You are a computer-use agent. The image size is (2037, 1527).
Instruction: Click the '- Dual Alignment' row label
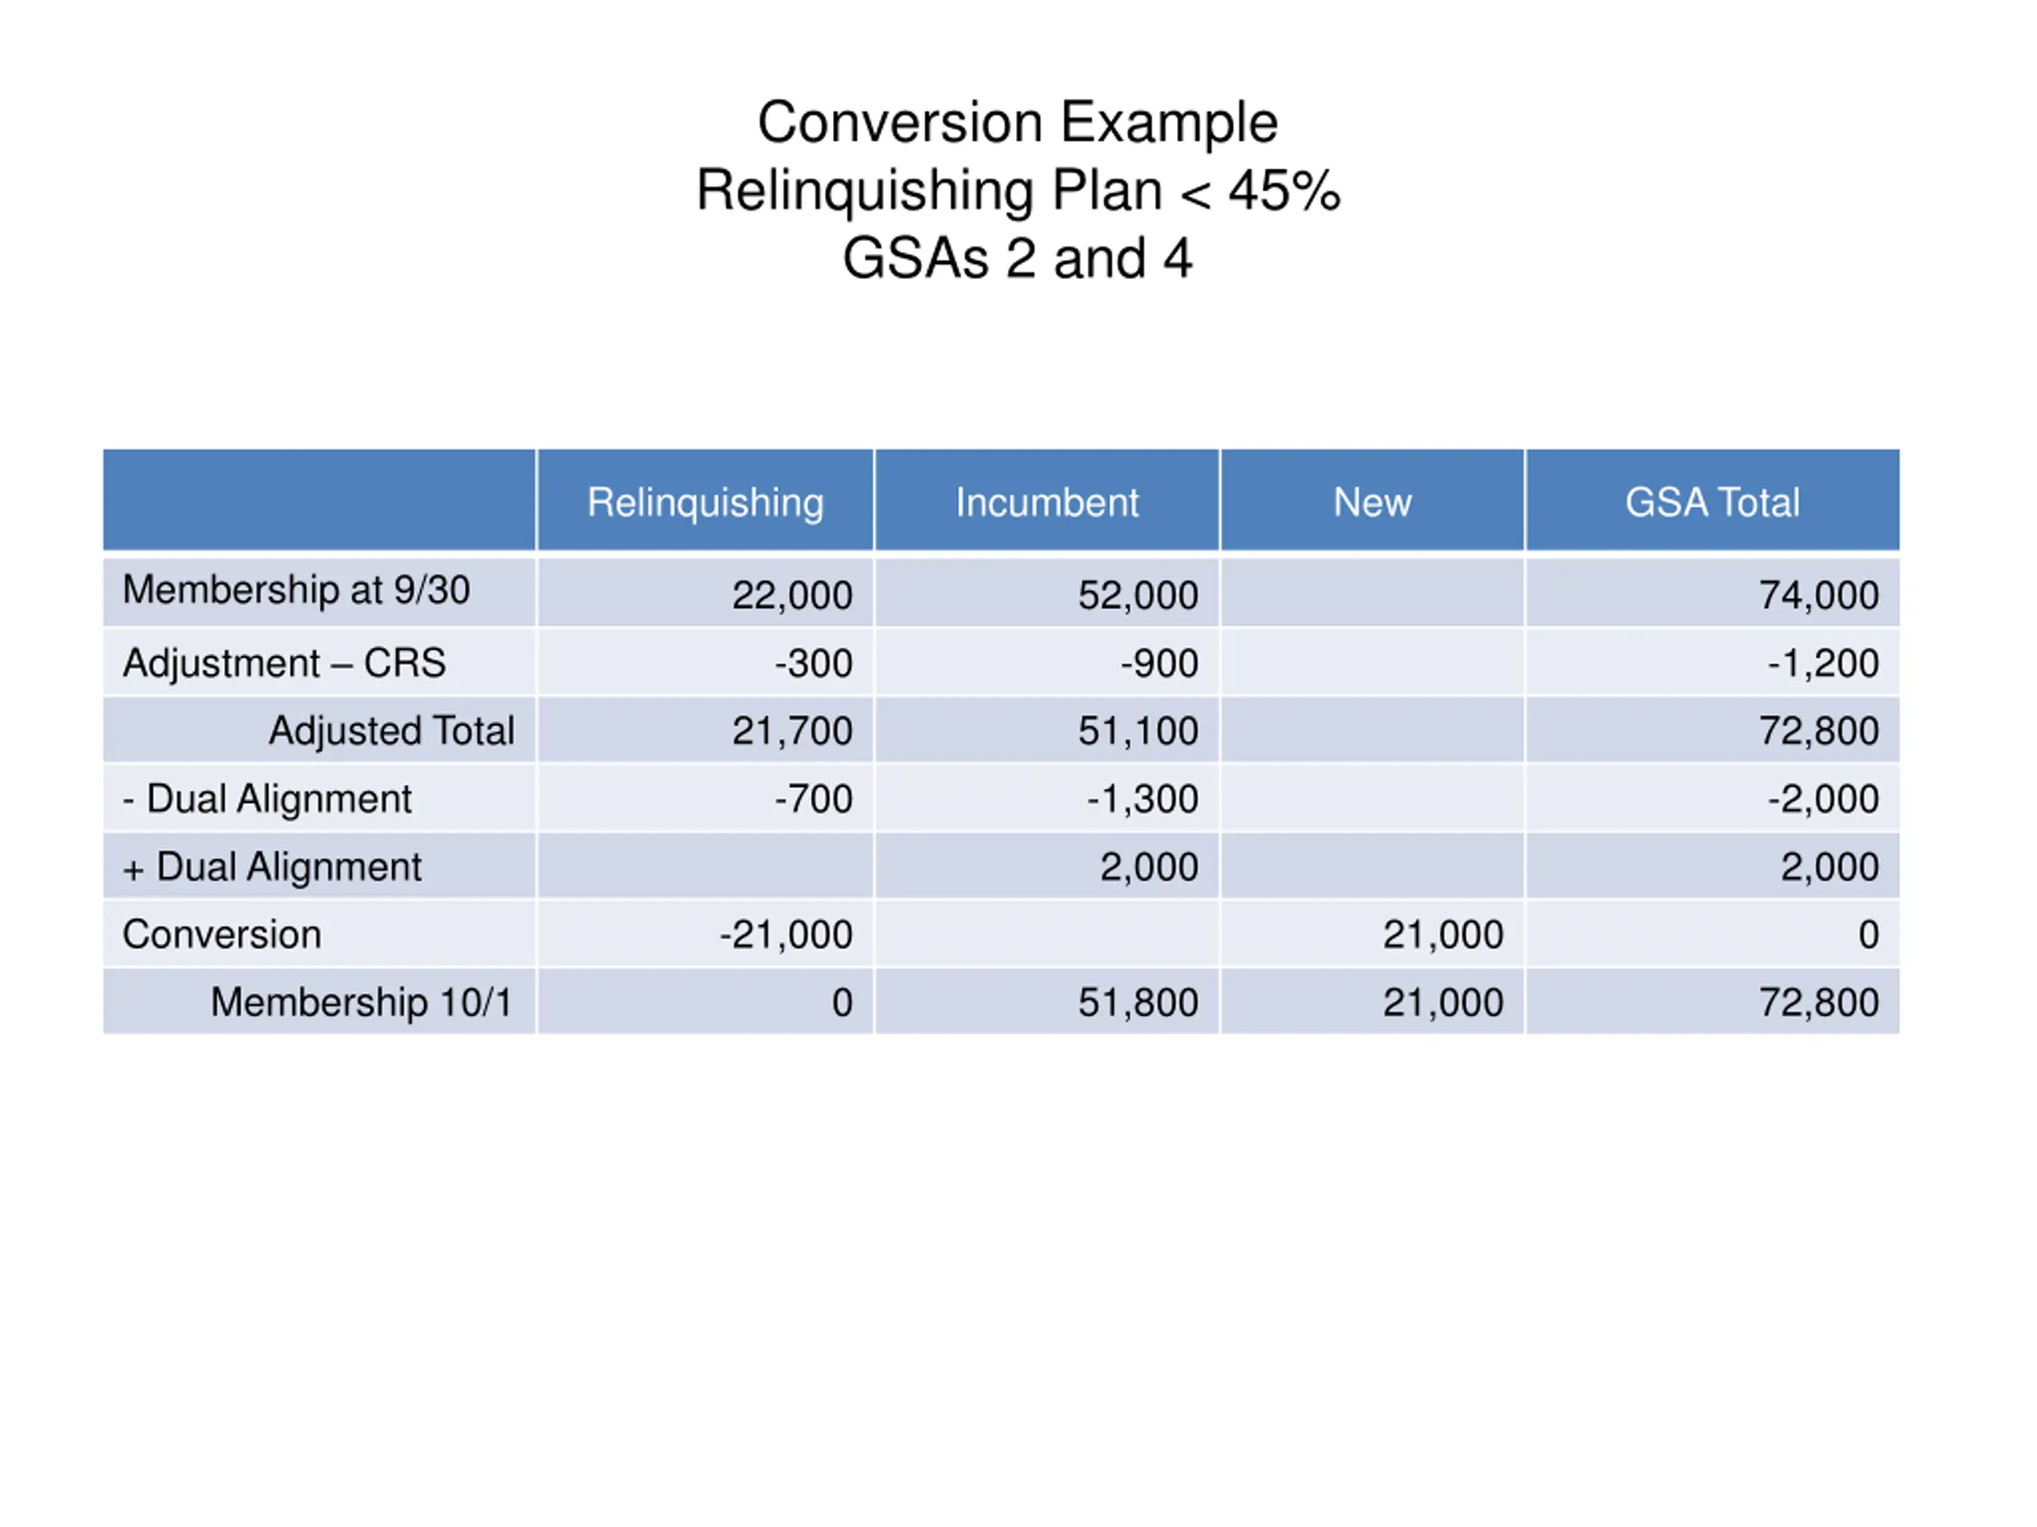click(267, 799)
